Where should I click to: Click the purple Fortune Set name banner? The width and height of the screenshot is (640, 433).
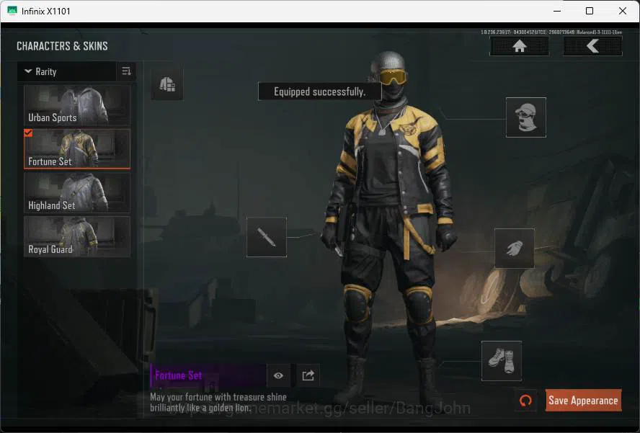pos(208,375)
